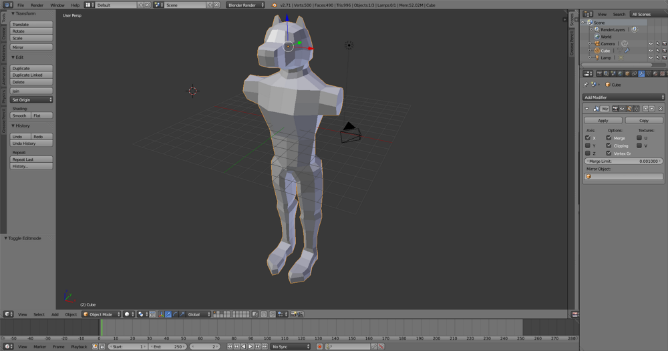
Task: Disable the Clipping option checkbox
Action: click(609, 145)
